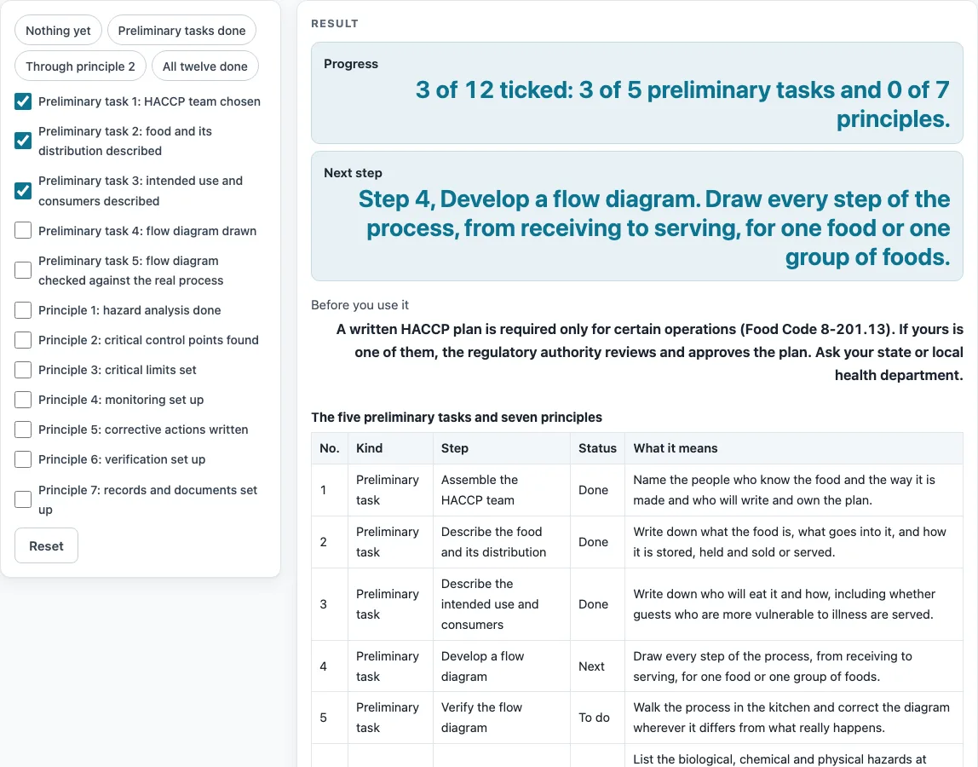The image size is (978, 767).
Task: Click the Status column header
Action: point(597,448)
